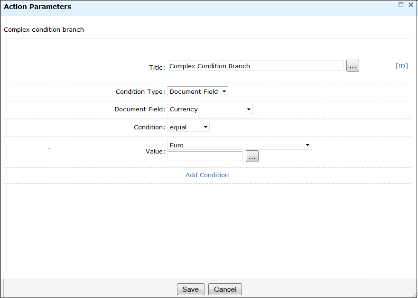Image resolution: width=418 pixels, height=298 pixels.
Task: Open the Condition Type dropdown showing Document Field
Action: [197, 91]
